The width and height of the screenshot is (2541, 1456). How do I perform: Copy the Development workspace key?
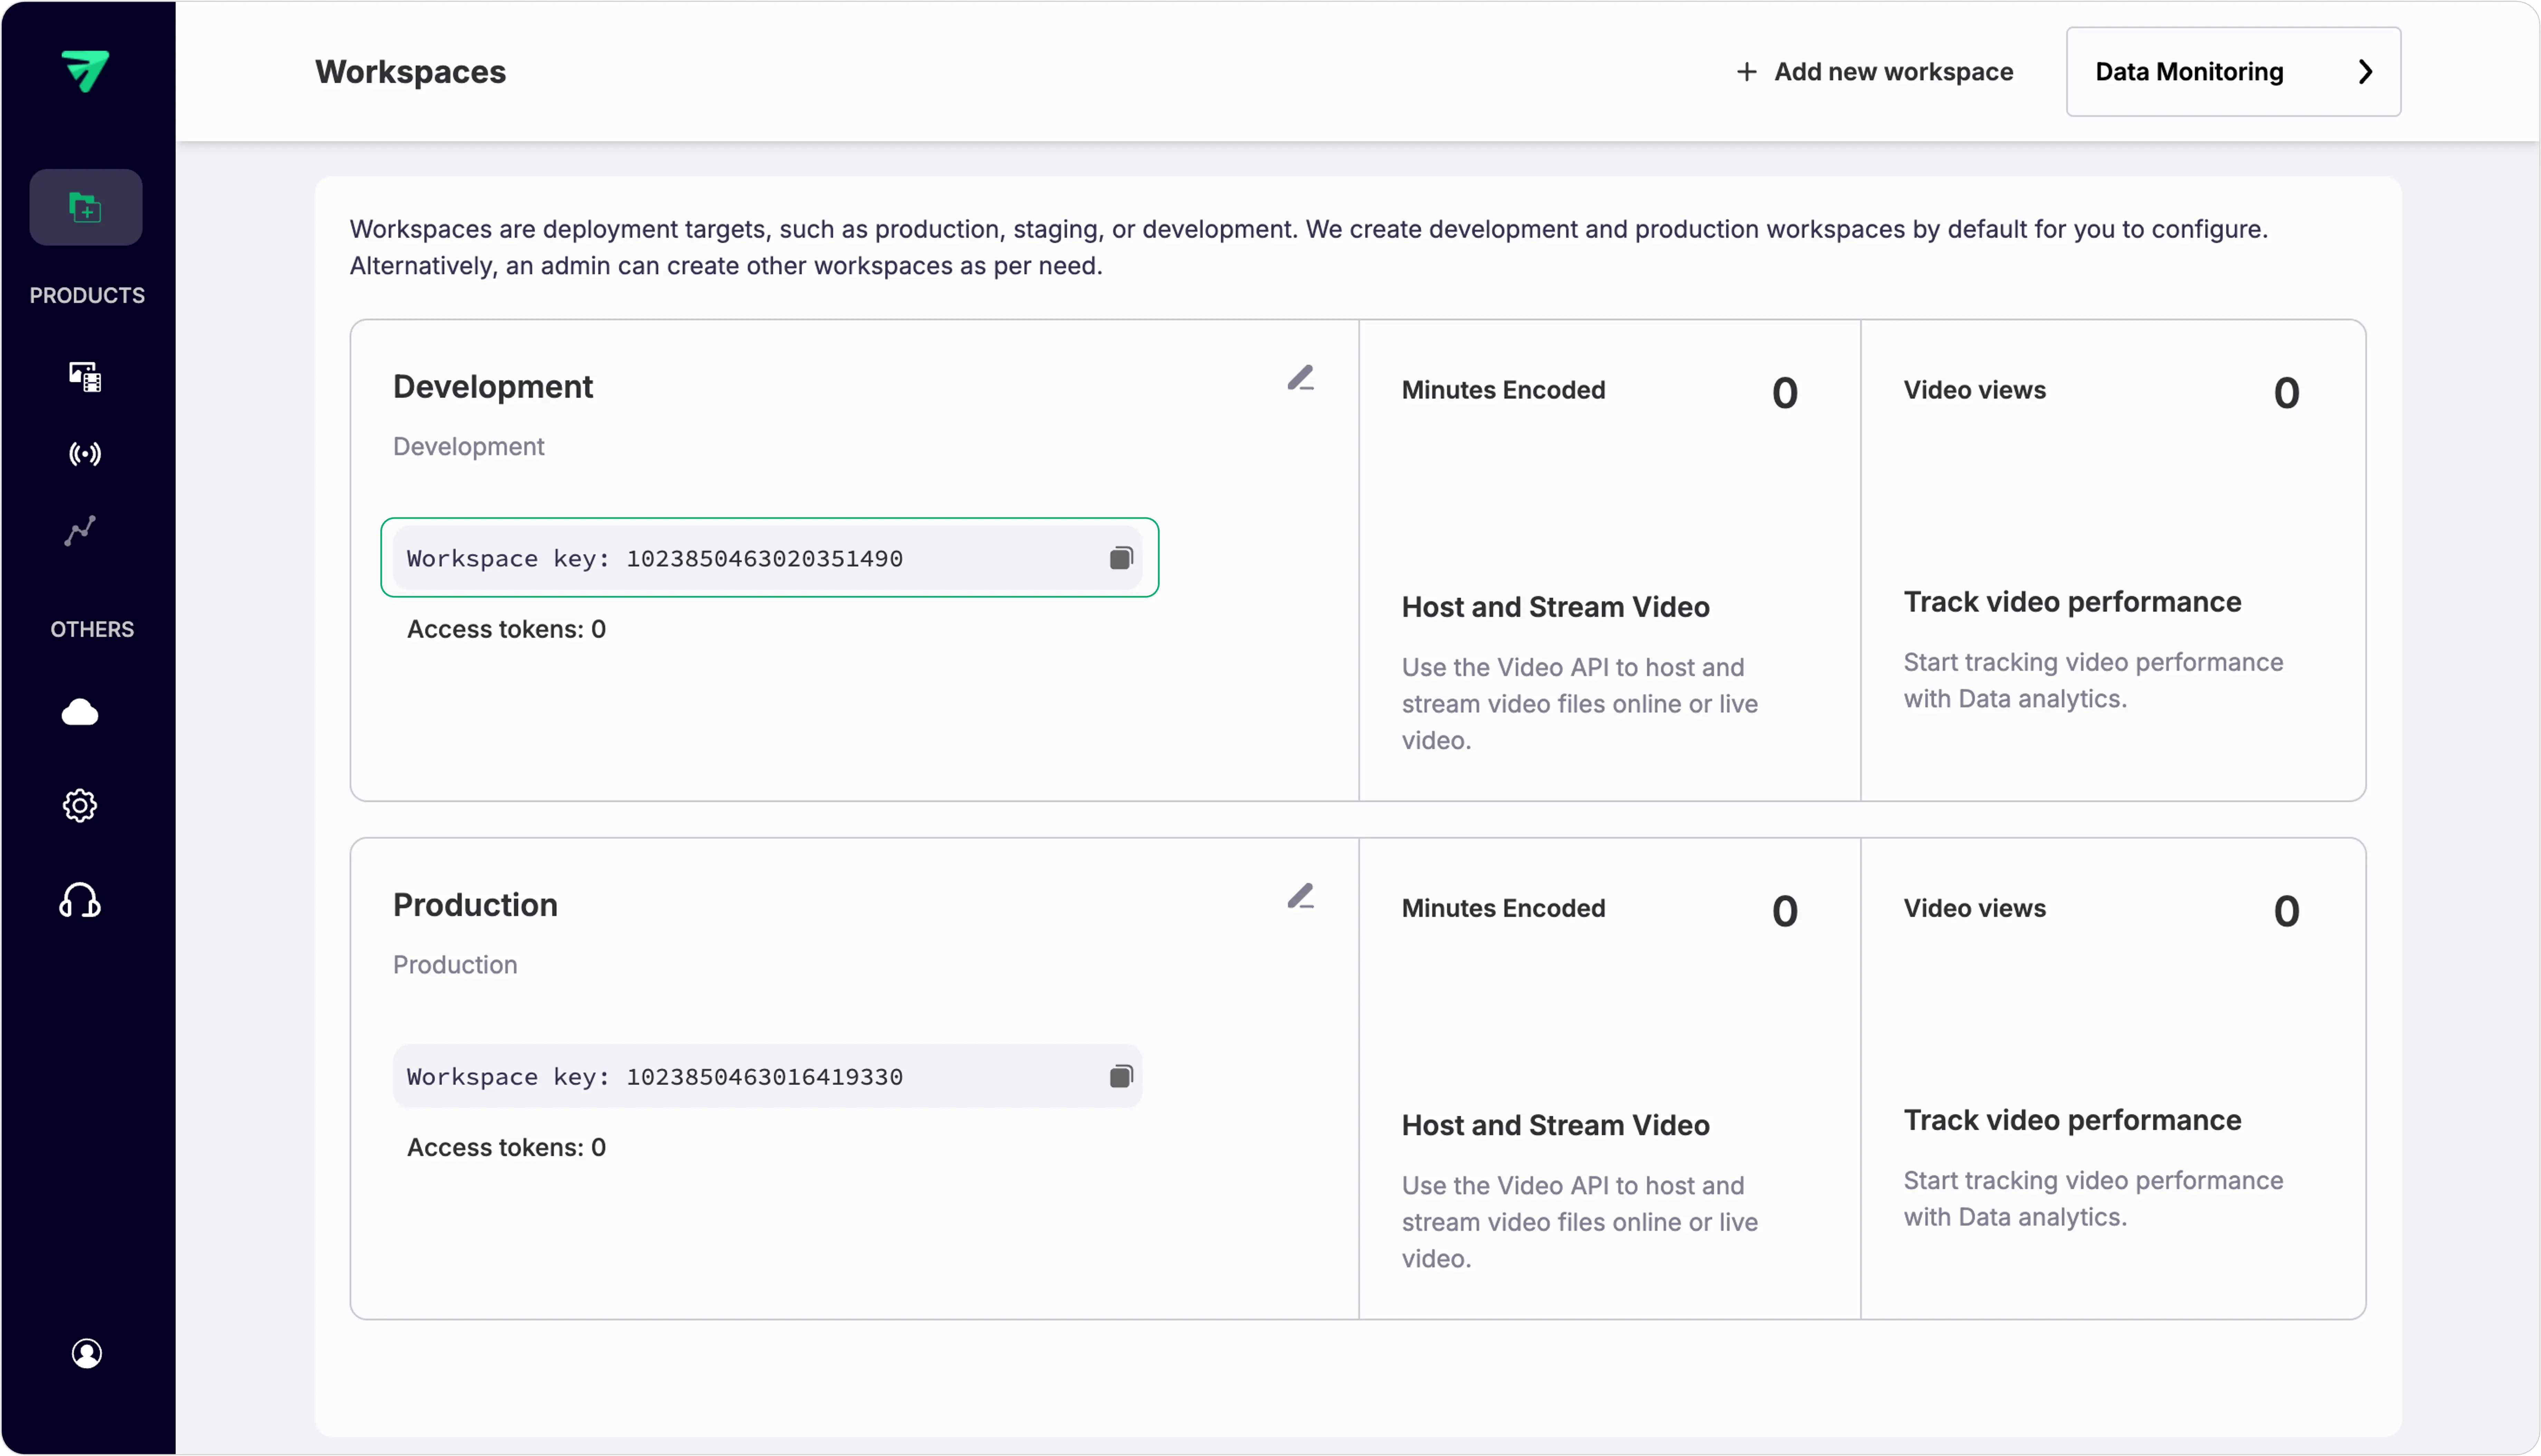[1121, 558]
